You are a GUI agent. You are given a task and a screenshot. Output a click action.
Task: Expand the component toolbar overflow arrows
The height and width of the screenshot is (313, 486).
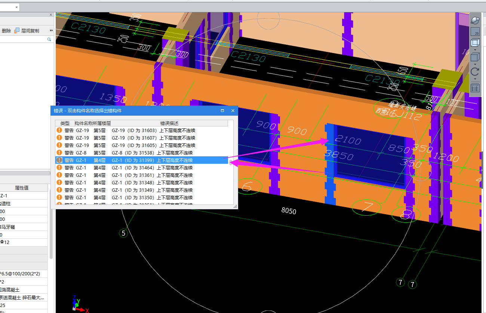coord(51,31)
